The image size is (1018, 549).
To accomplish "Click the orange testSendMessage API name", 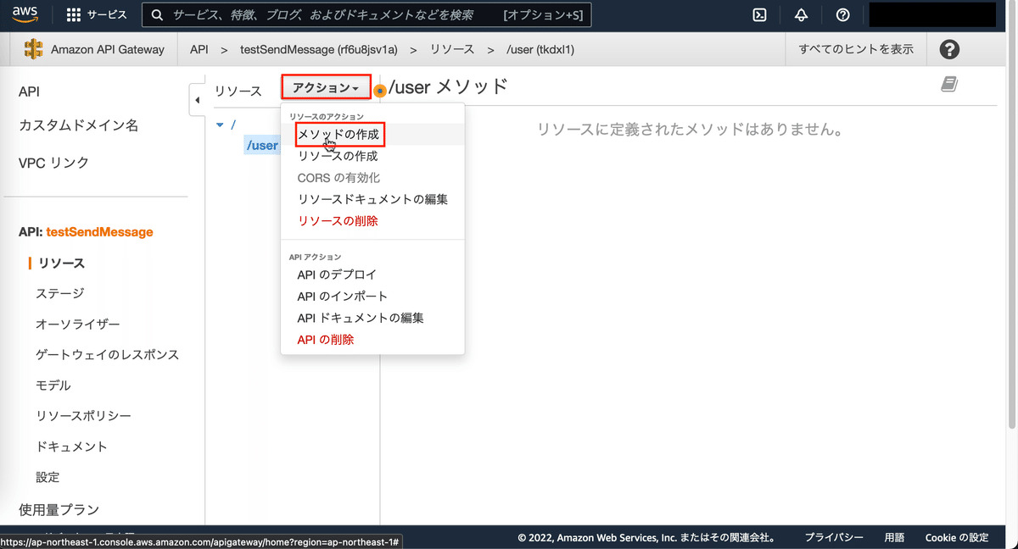I will 99,231.
